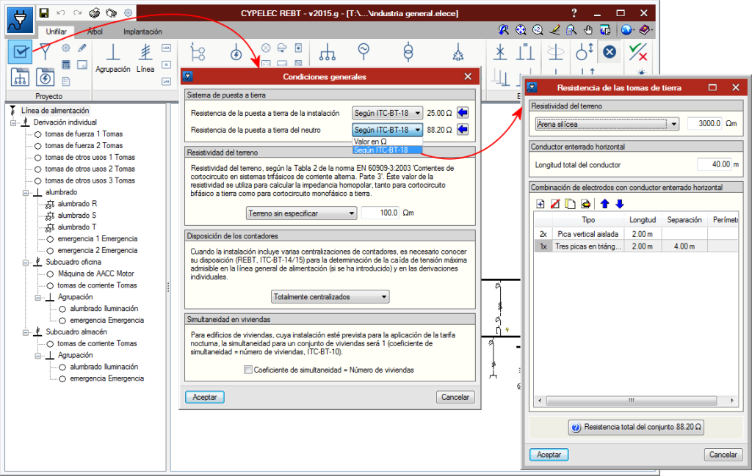Open Arena silícea terrain dropdown
752x476 pixels.
tap(607, 124)
